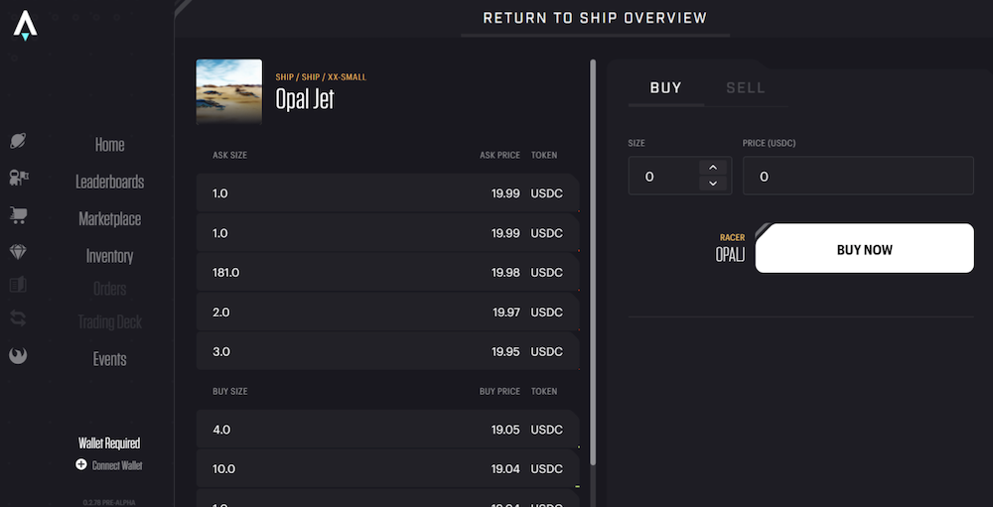Image resolution: width=993 pixels, height=507 pixels.
Task: Click the Leaderboards astronaut flag icon
Action: tap(18, 178)
